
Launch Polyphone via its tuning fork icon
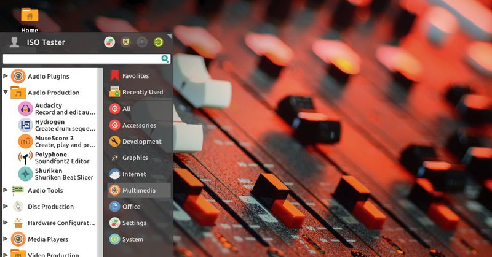click(25, 158)
